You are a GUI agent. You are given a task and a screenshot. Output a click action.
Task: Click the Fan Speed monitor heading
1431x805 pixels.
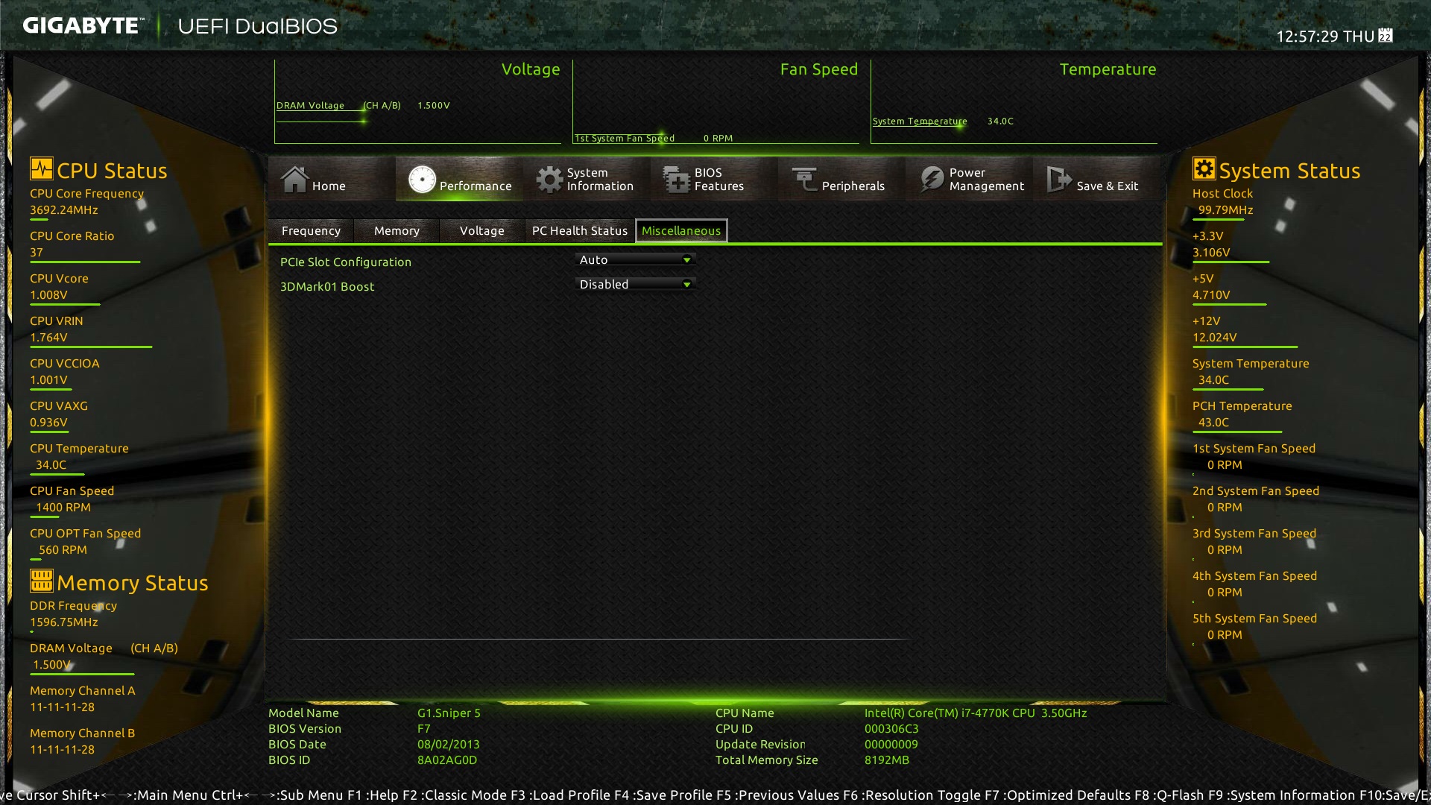[x=819, y=69]
